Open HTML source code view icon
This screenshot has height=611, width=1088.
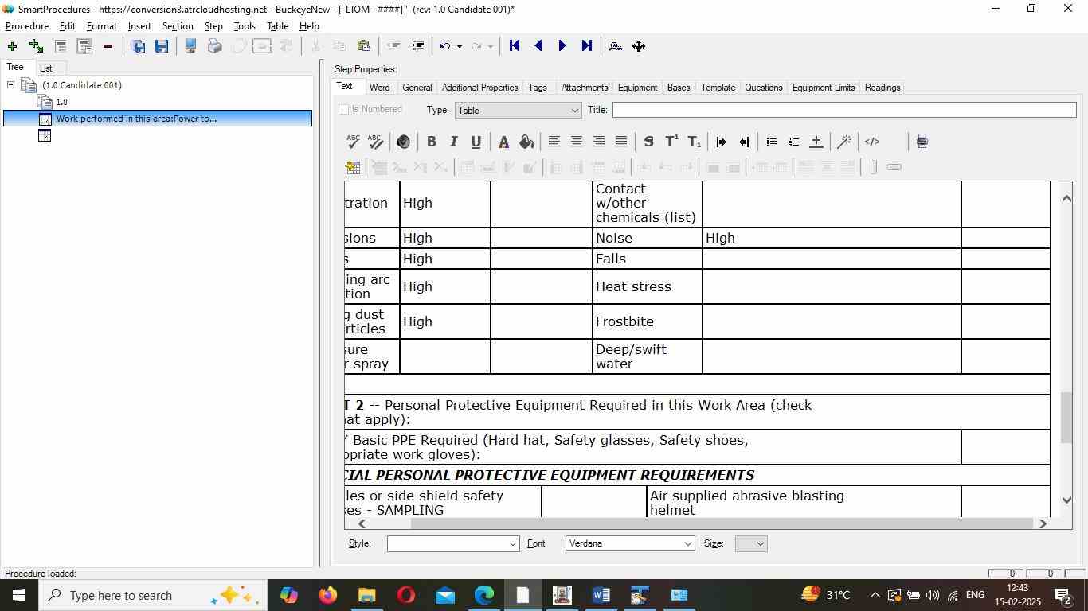(x=872, y=142)
